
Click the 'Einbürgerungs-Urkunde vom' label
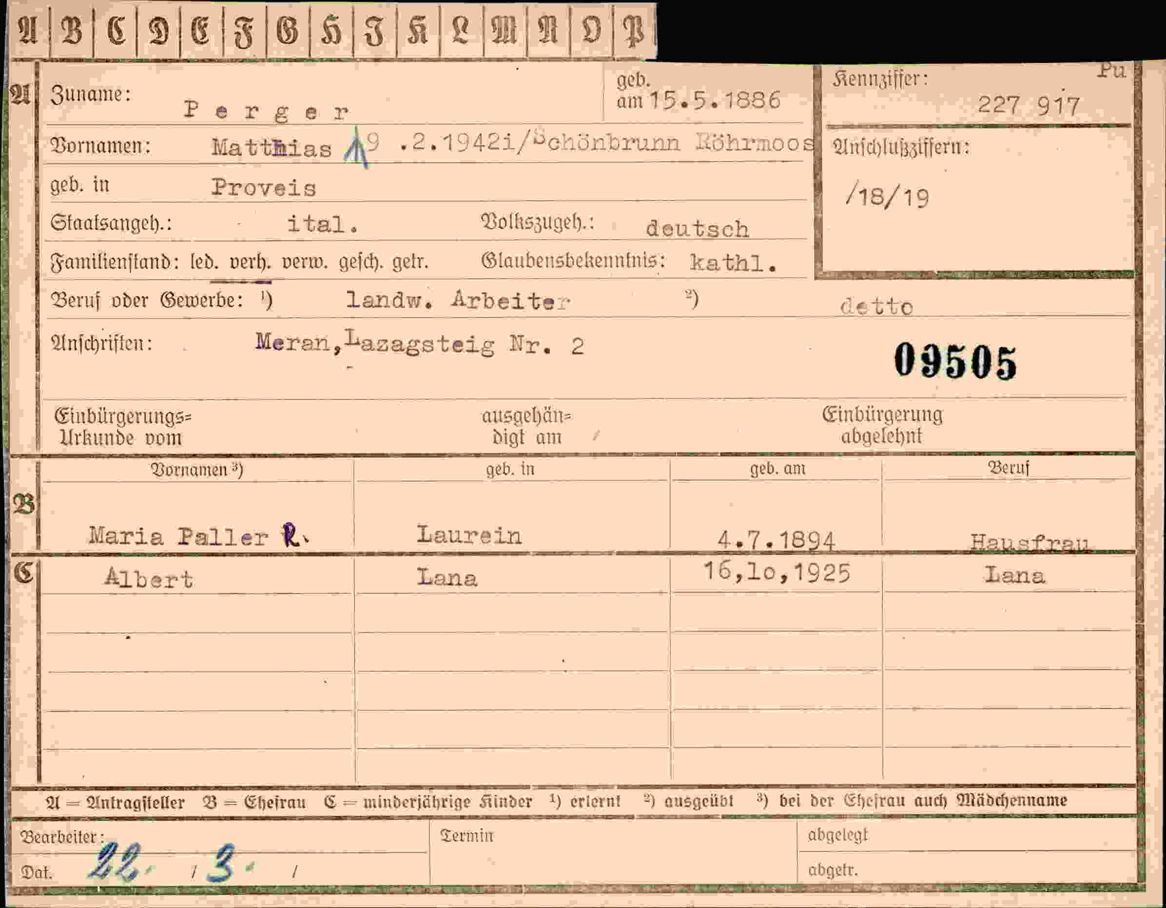[122, 427]
